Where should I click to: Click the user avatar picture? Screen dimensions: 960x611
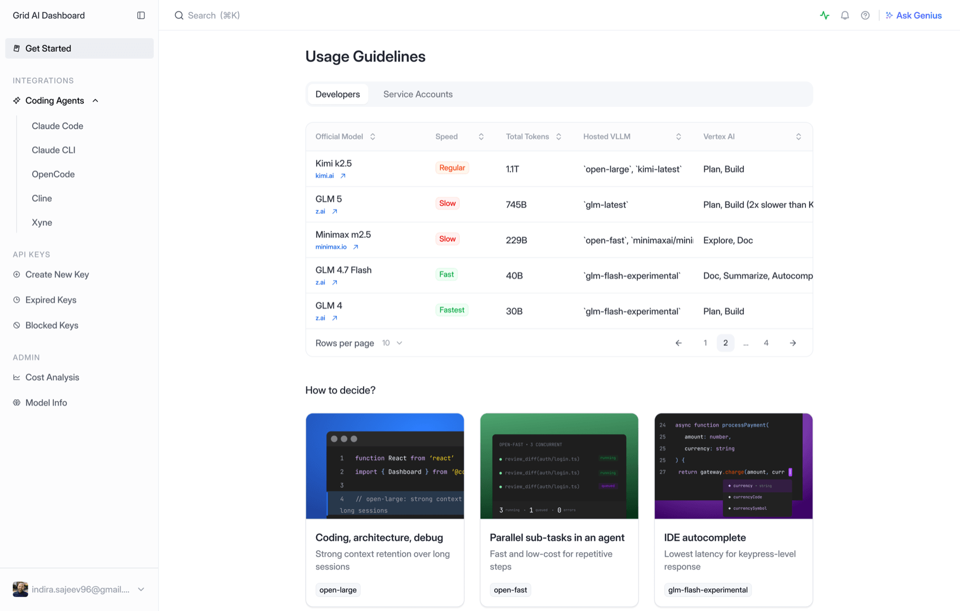(x=20, y=589)
